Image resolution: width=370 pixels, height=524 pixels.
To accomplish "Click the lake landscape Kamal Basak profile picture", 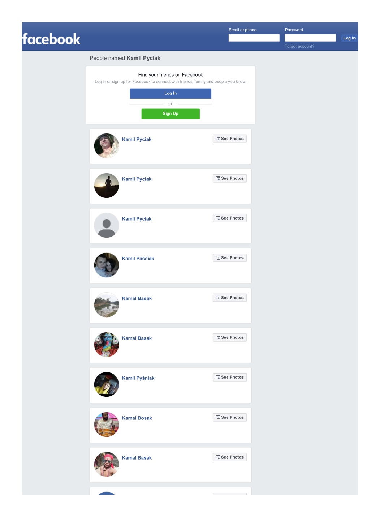I will click(x=107, y=305).
